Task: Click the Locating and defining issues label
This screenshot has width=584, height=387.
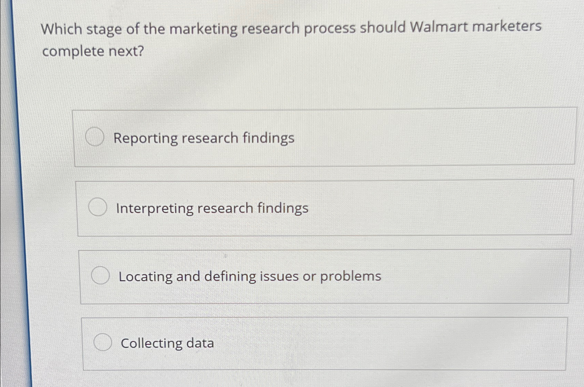Action: (250, 275)
